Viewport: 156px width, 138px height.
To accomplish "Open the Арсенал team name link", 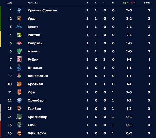I will [x=35, y=84].
